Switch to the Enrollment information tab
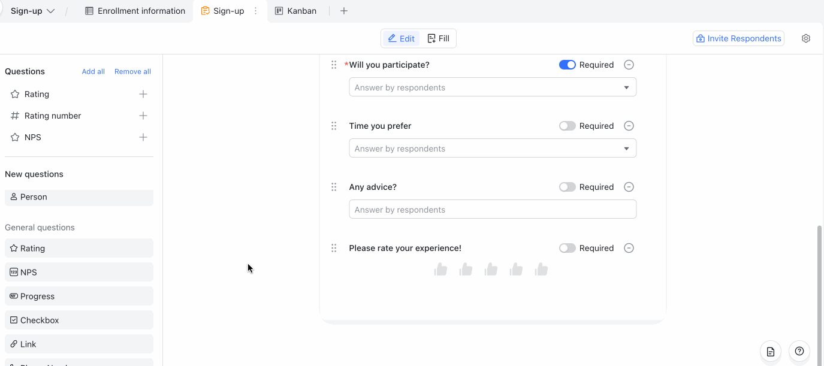This screenshot has width=824, height=366. 134,10
